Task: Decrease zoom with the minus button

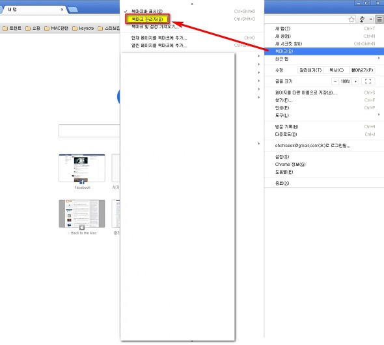Action: point(335,81)
